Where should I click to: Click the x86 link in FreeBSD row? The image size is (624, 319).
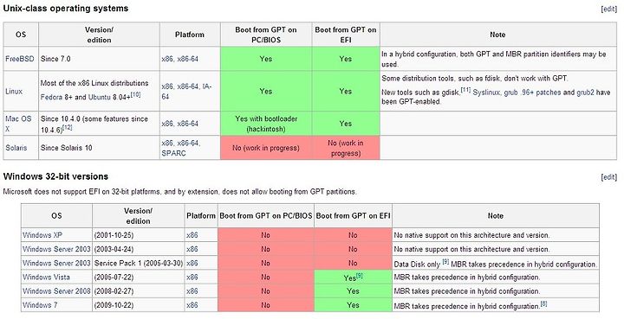point(166,59)
